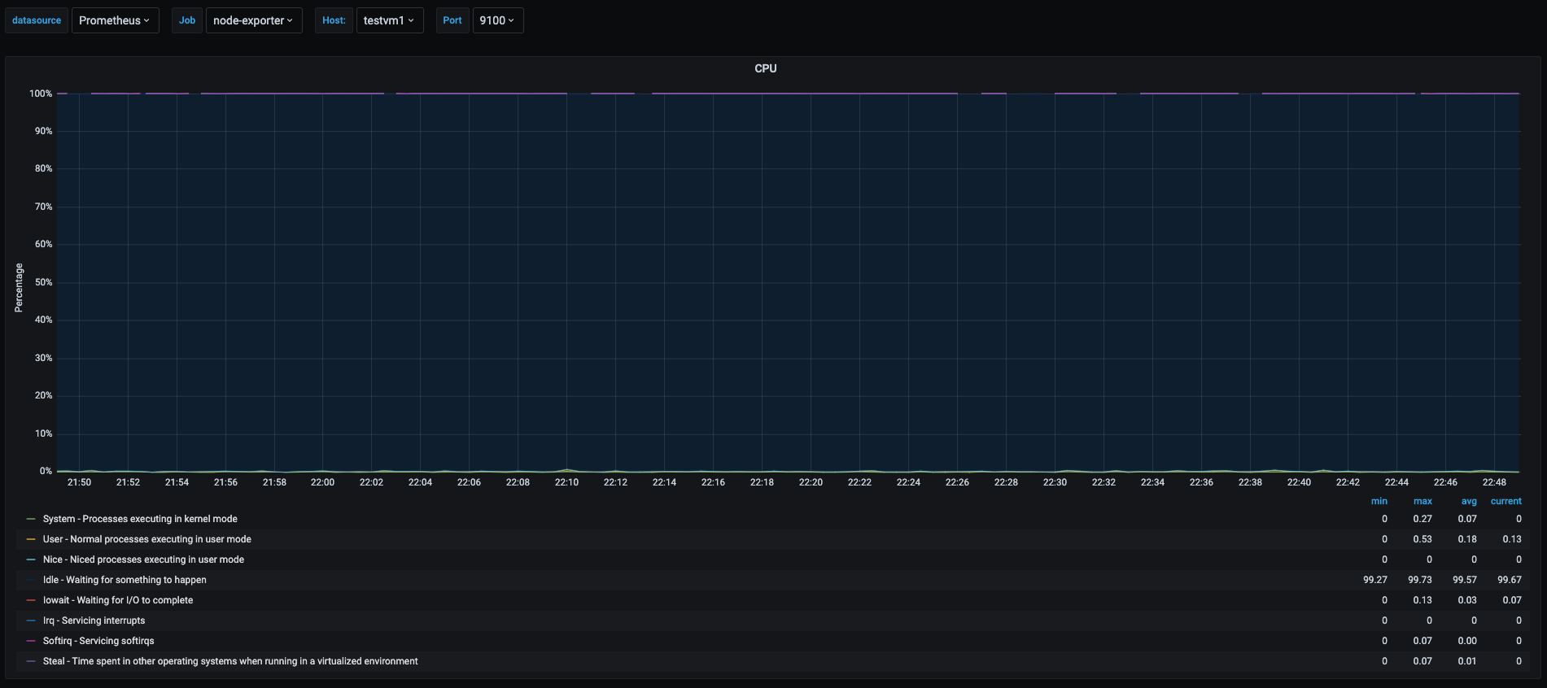This screenshot has height=688, width=1547.
Task: Click the Irq series blue color icon
Action: (x=31, y=621)
